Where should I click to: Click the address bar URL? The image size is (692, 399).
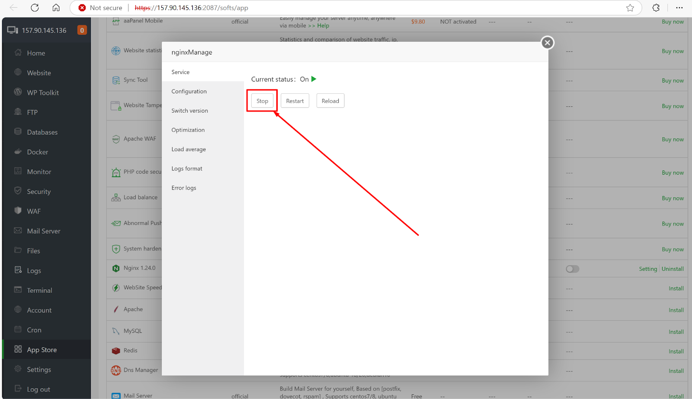point(191,7)
